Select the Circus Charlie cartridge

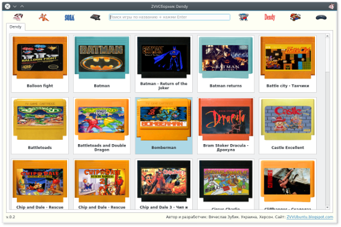coord(226,184)
